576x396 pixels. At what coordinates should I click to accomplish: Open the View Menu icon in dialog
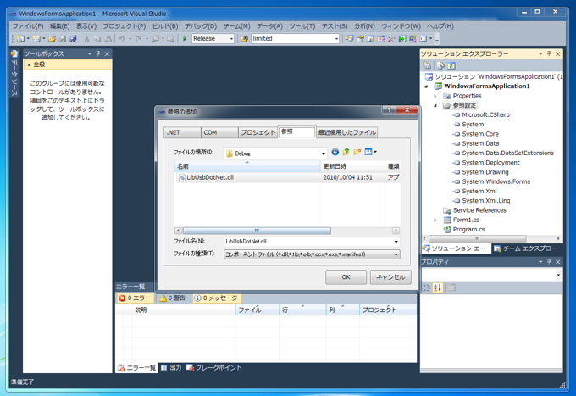tap(370, 152)
